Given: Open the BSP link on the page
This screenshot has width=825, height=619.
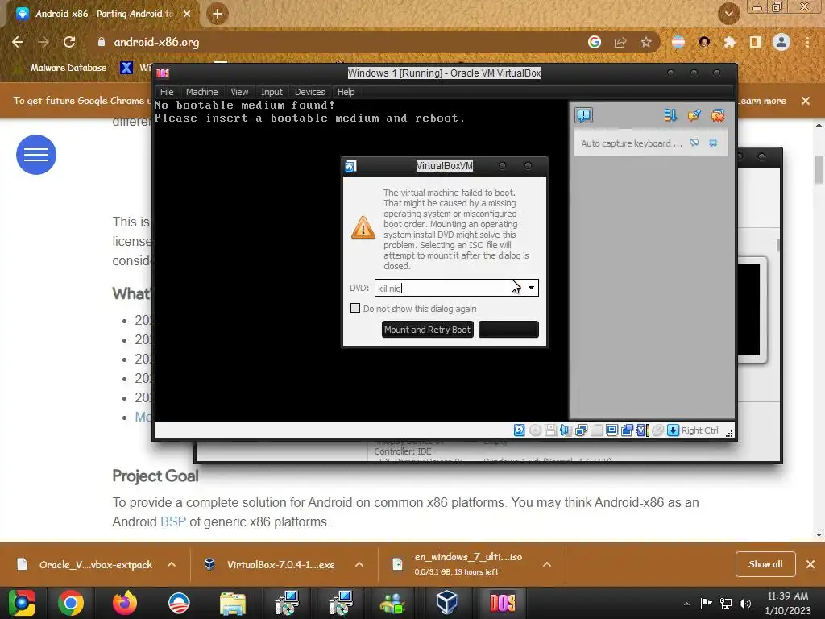Looking at the screenshot, I should [x=173, y=521].
